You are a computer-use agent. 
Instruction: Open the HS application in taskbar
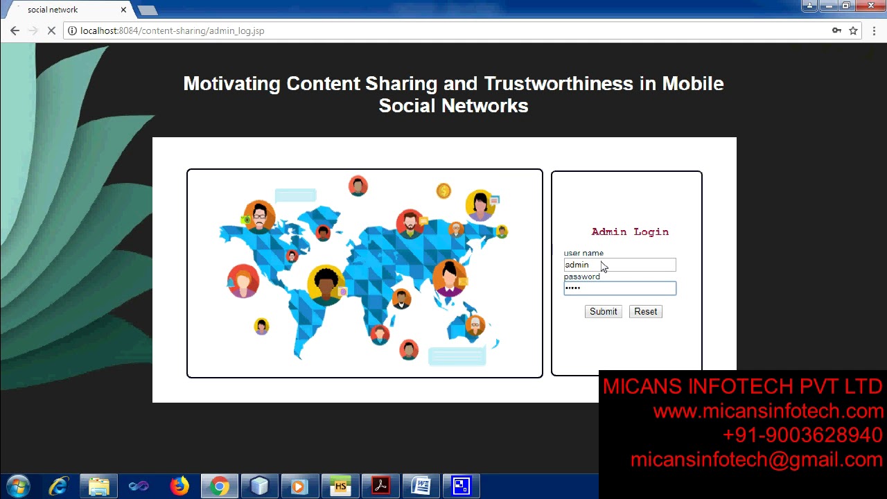point(340,487)
